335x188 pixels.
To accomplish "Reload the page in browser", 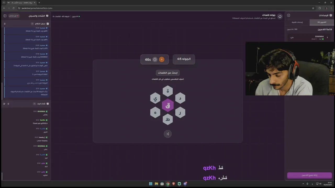I will click(14, 8).
